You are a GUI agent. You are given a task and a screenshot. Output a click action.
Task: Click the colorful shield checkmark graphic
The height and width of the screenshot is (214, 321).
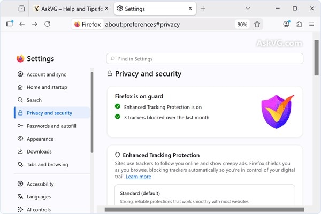point(277,112)
